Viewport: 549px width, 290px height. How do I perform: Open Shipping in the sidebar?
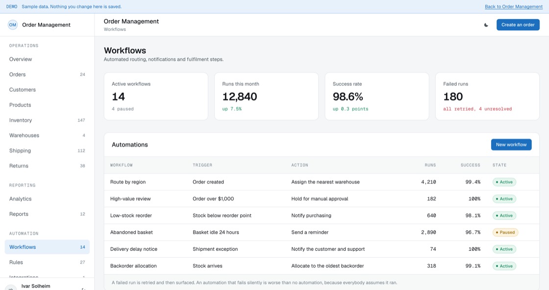pos(47,151)
